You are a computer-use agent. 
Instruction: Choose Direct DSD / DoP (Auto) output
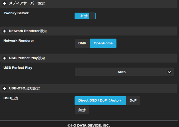[x=100, y=101]
